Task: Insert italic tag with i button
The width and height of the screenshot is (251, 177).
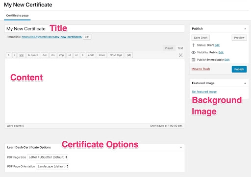Action: click(14, 55)
